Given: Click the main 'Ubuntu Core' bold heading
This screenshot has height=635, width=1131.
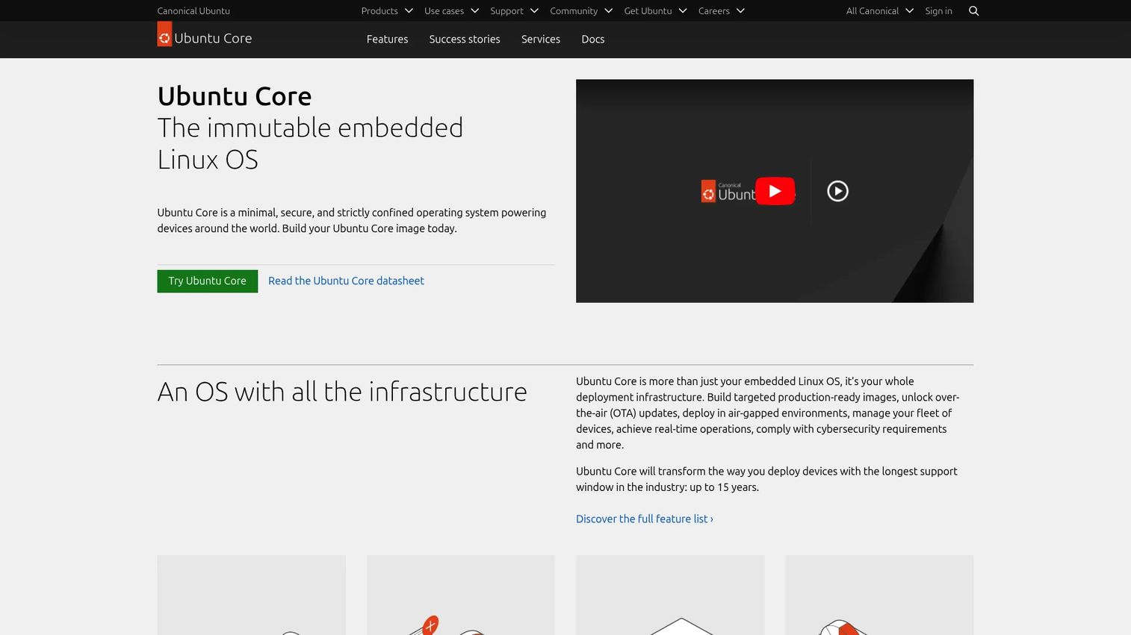Looking at the screenshot, I should click(x=235, y=96).
